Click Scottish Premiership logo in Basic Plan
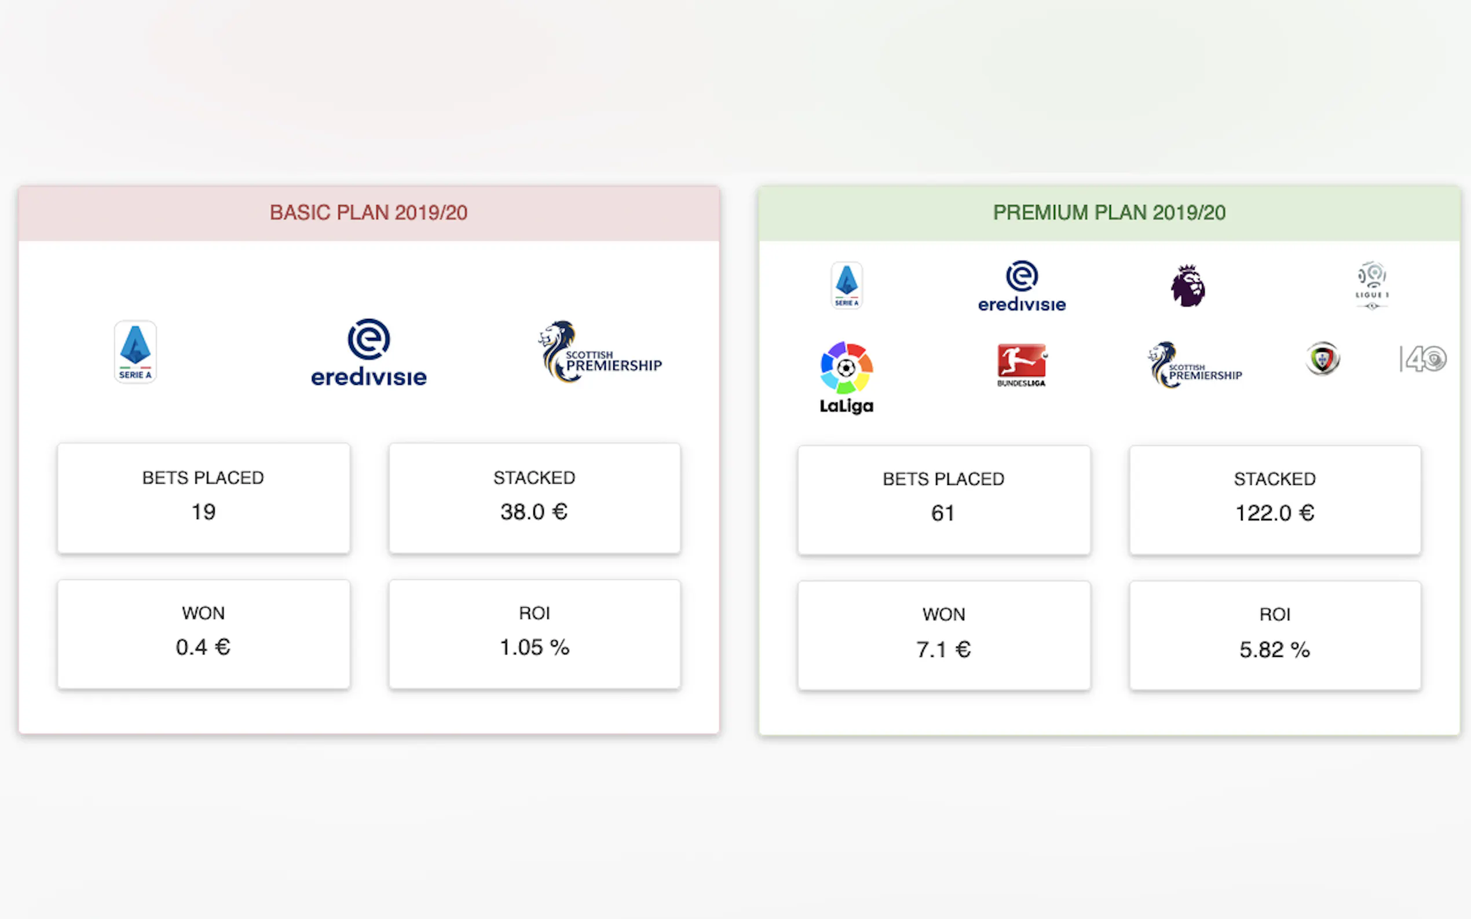Image resolution: width=1471 pixels, height=919 pixels. coord(599,352)
